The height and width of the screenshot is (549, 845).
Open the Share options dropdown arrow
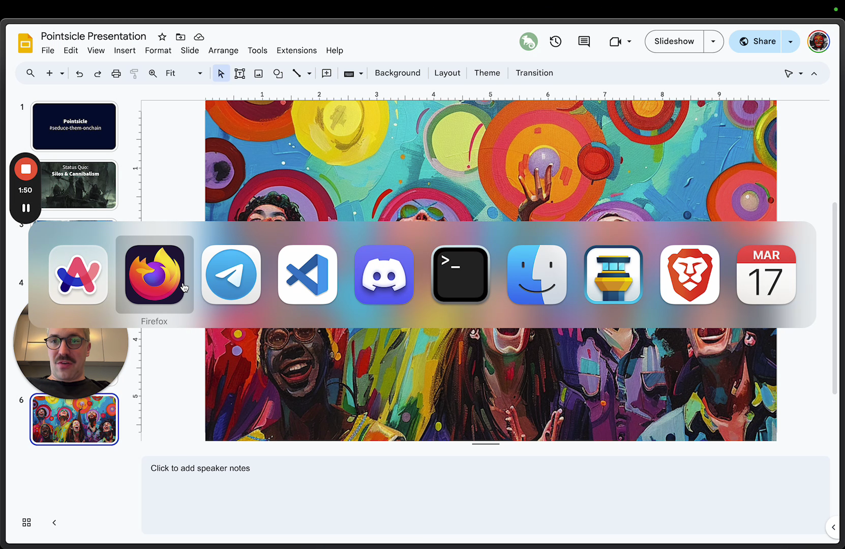pyautogui.click(x=791, y=41)
